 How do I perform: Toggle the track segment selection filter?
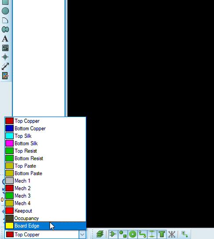click(x=142, y=234)
